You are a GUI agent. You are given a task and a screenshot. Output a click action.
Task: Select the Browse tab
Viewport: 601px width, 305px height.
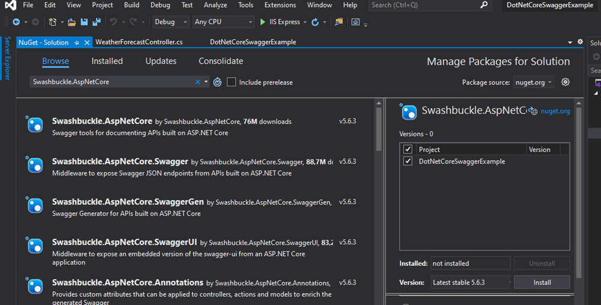[x=56, y=61]
